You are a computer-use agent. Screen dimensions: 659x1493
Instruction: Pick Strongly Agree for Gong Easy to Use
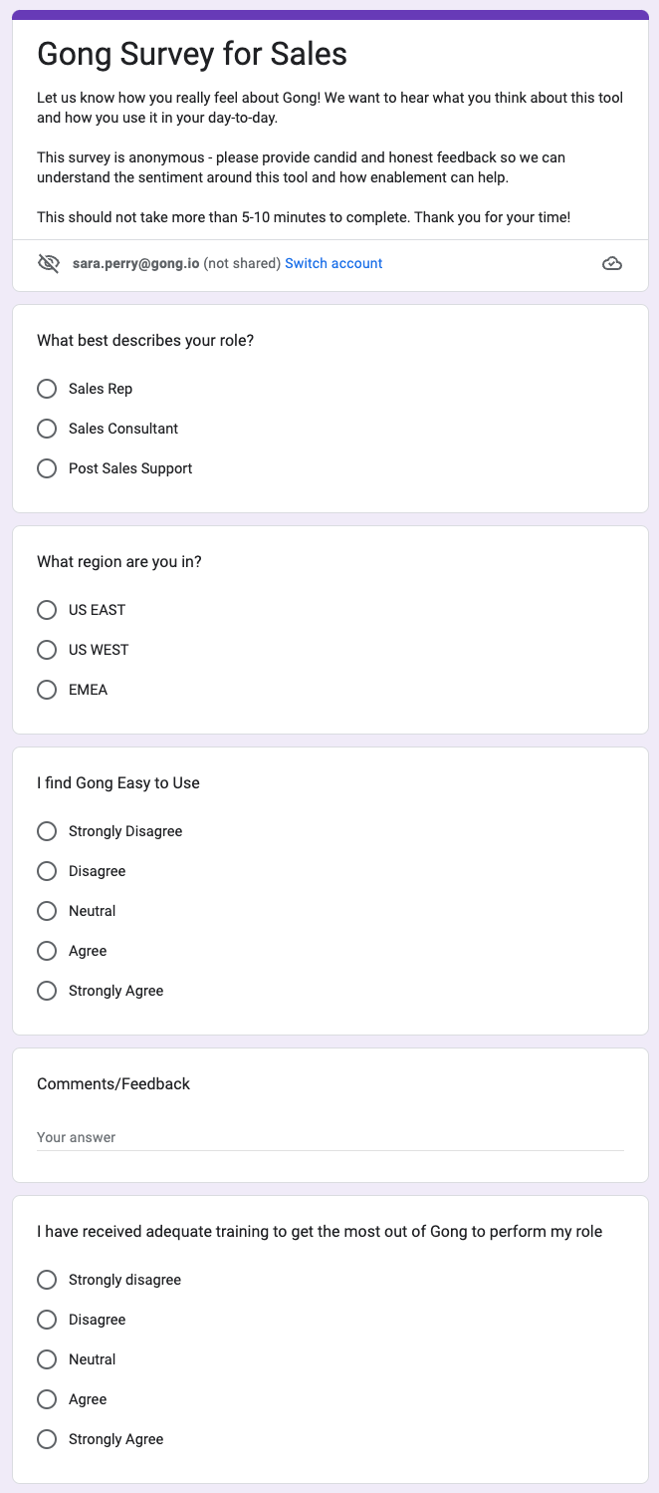pos(47,991)
